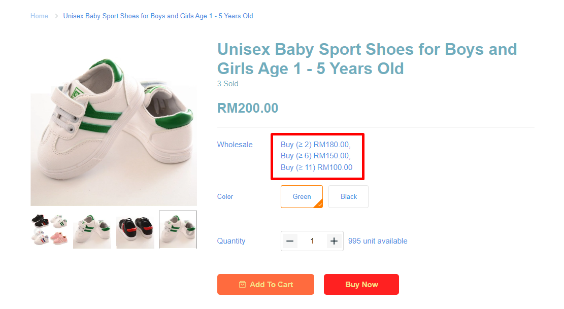Go to the Home breadcrumb link

pyautogui.click(x=39, y=16)
